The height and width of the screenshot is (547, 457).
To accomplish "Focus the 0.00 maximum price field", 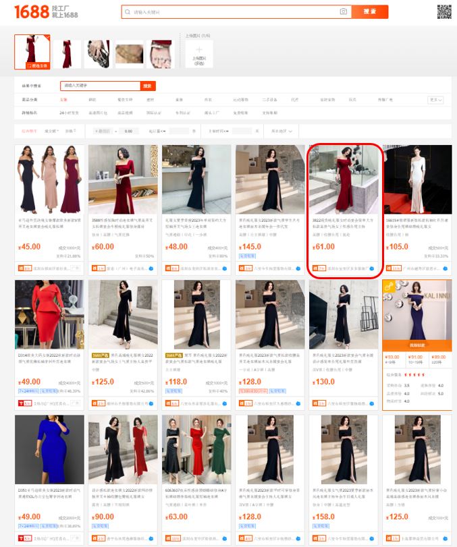I will point(128,131).
